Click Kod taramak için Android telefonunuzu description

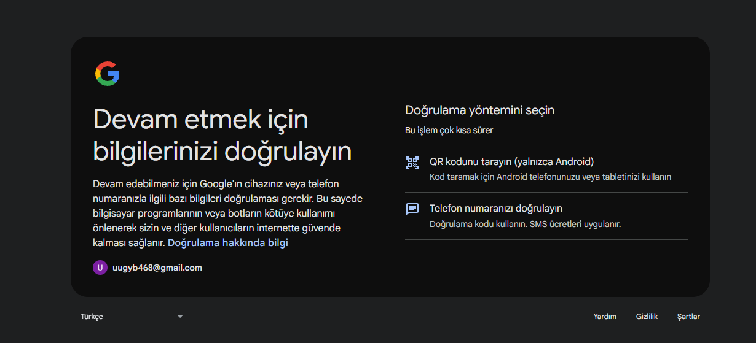coord(550,177)
